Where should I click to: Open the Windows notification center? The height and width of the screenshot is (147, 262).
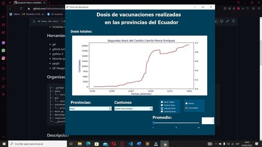(257, 144)
